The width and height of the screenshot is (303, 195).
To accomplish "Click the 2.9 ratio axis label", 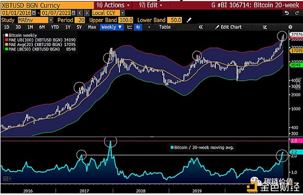I will (x=296, y=141).
